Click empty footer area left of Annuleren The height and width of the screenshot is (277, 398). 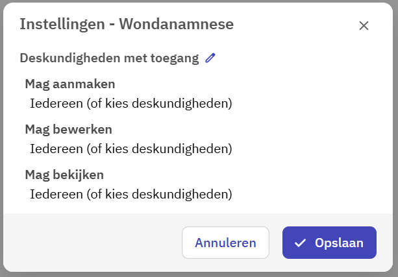(x=91, y=243)
